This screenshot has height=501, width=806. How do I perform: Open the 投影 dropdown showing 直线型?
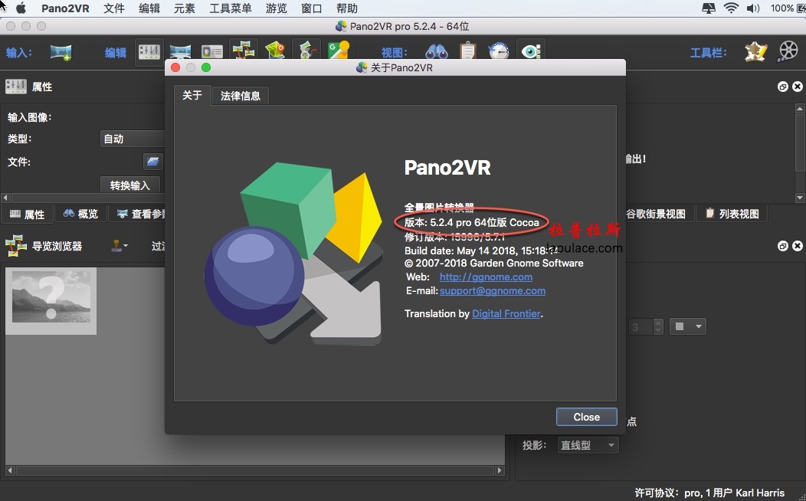588,445
